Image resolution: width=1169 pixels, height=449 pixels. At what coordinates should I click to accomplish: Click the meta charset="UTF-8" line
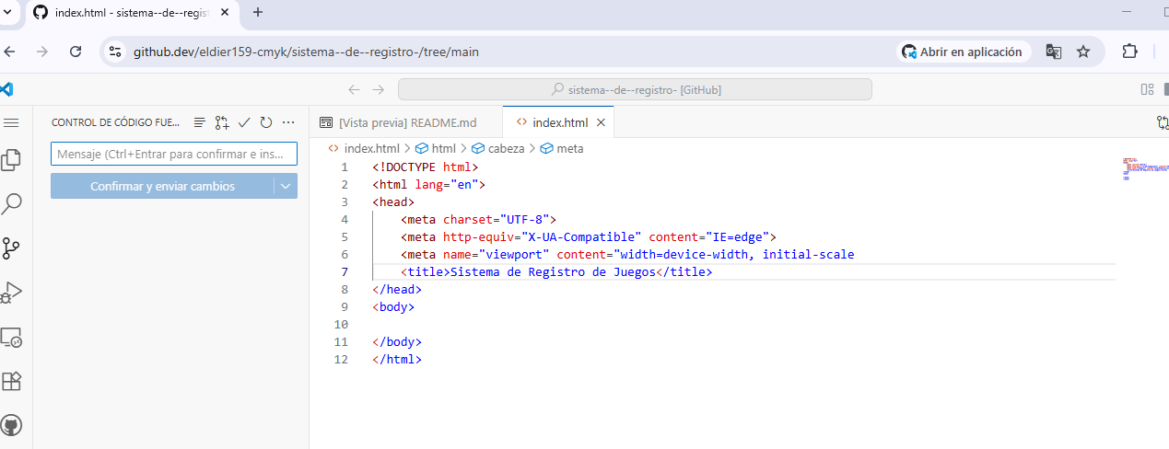479,220
